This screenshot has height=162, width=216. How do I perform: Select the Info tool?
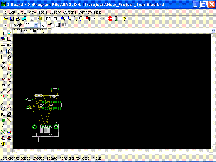coord(3,33)
